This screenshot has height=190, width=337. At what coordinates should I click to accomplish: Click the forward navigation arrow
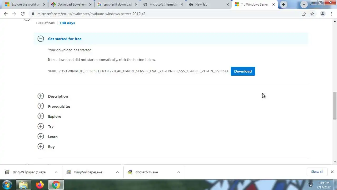(x=14, y=14)
